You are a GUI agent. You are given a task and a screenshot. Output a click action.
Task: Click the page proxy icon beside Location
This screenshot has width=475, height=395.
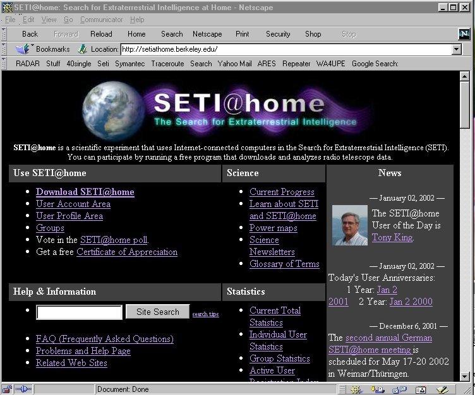[82, 49]
